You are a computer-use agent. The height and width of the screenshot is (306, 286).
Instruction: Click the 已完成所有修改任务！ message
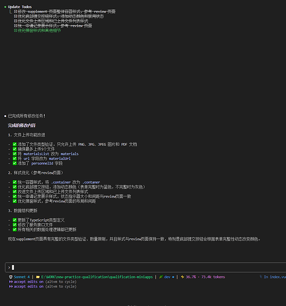[x=26, y=116]
